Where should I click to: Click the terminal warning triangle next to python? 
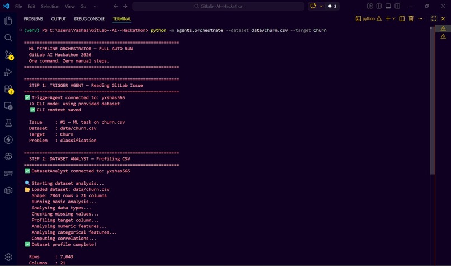[x=379, y=18]
